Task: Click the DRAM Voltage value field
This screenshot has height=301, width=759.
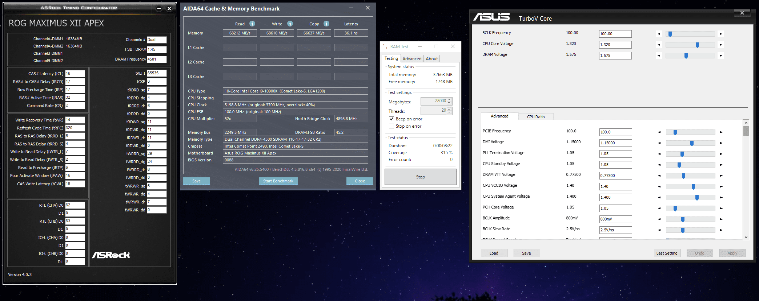Action: [615, 55]
